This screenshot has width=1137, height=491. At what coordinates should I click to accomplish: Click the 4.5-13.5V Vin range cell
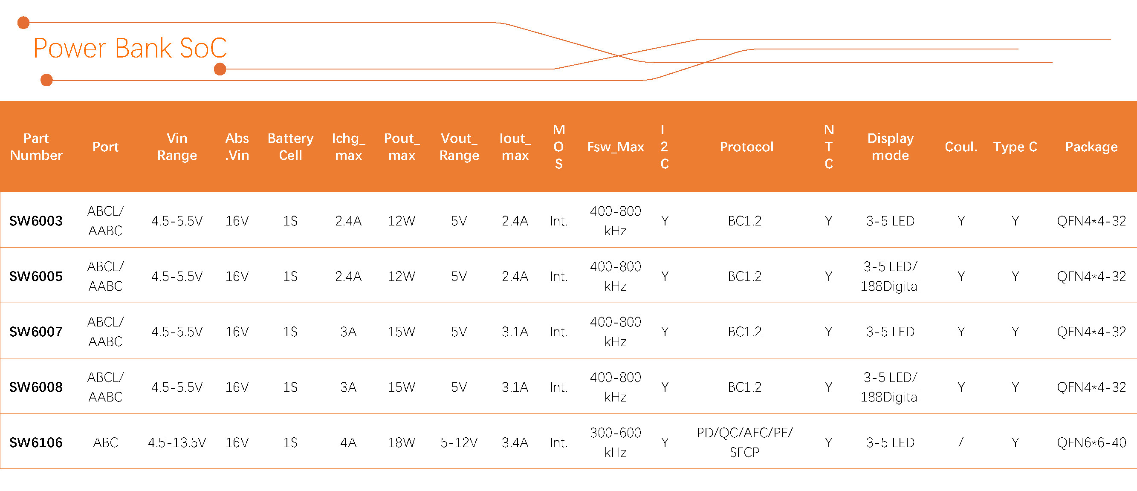click(x=176, y=442)
